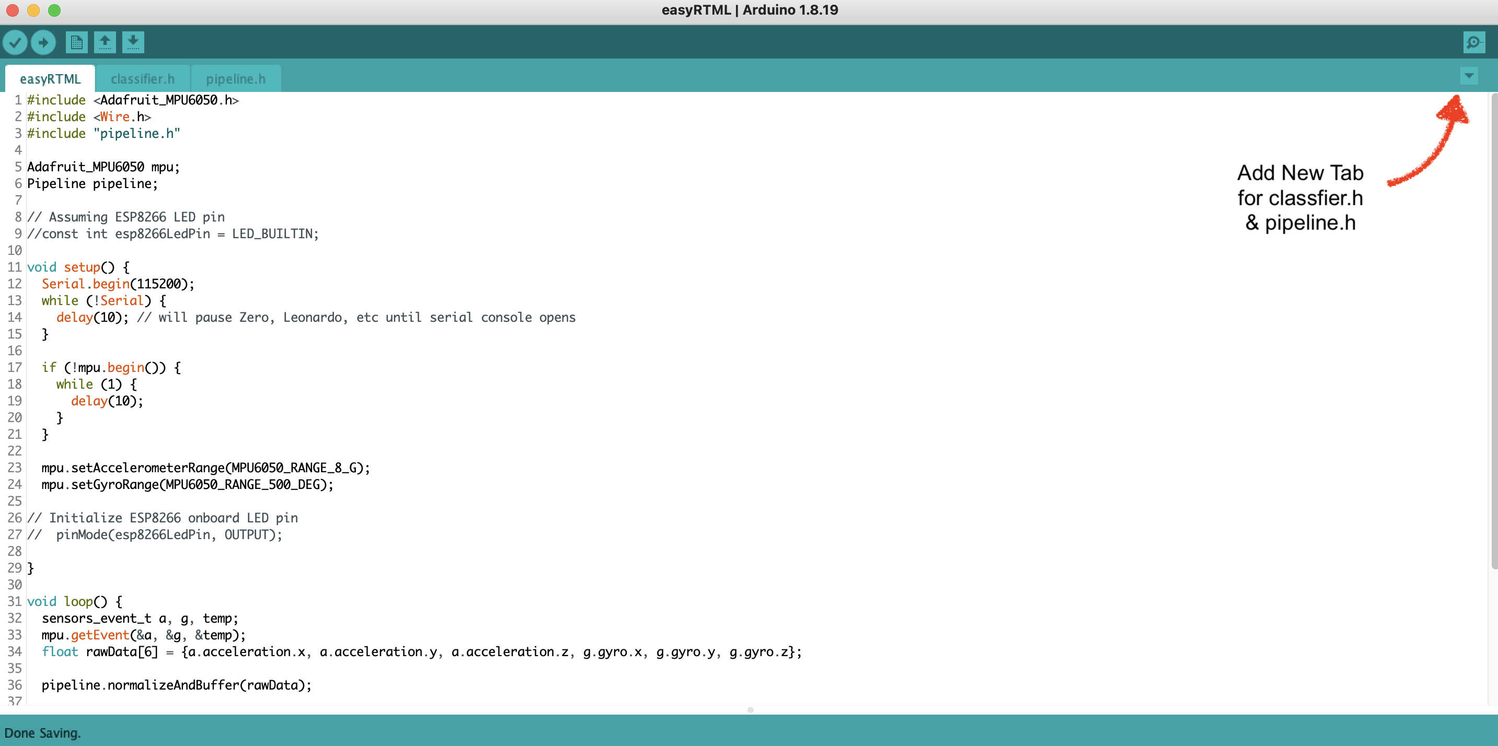The width and height of the screenshot is (1498, 746).
Task: Click on 'while (1) {' line
Action: tap(97, 384)
